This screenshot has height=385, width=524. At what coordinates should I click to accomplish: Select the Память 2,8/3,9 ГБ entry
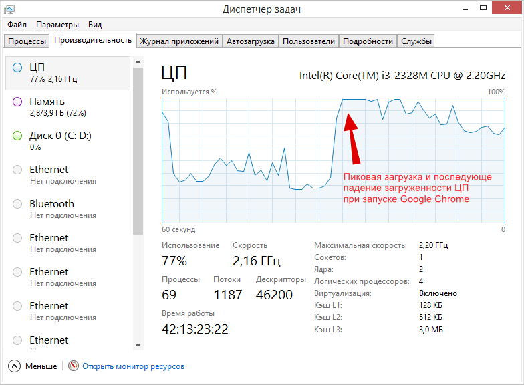click(x=68, y=107)
